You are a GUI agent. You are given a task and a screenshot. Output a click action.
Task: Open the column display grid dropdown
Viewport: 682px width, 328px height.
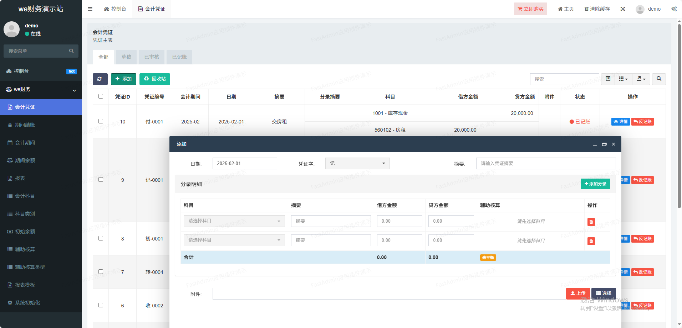point(623,79)
